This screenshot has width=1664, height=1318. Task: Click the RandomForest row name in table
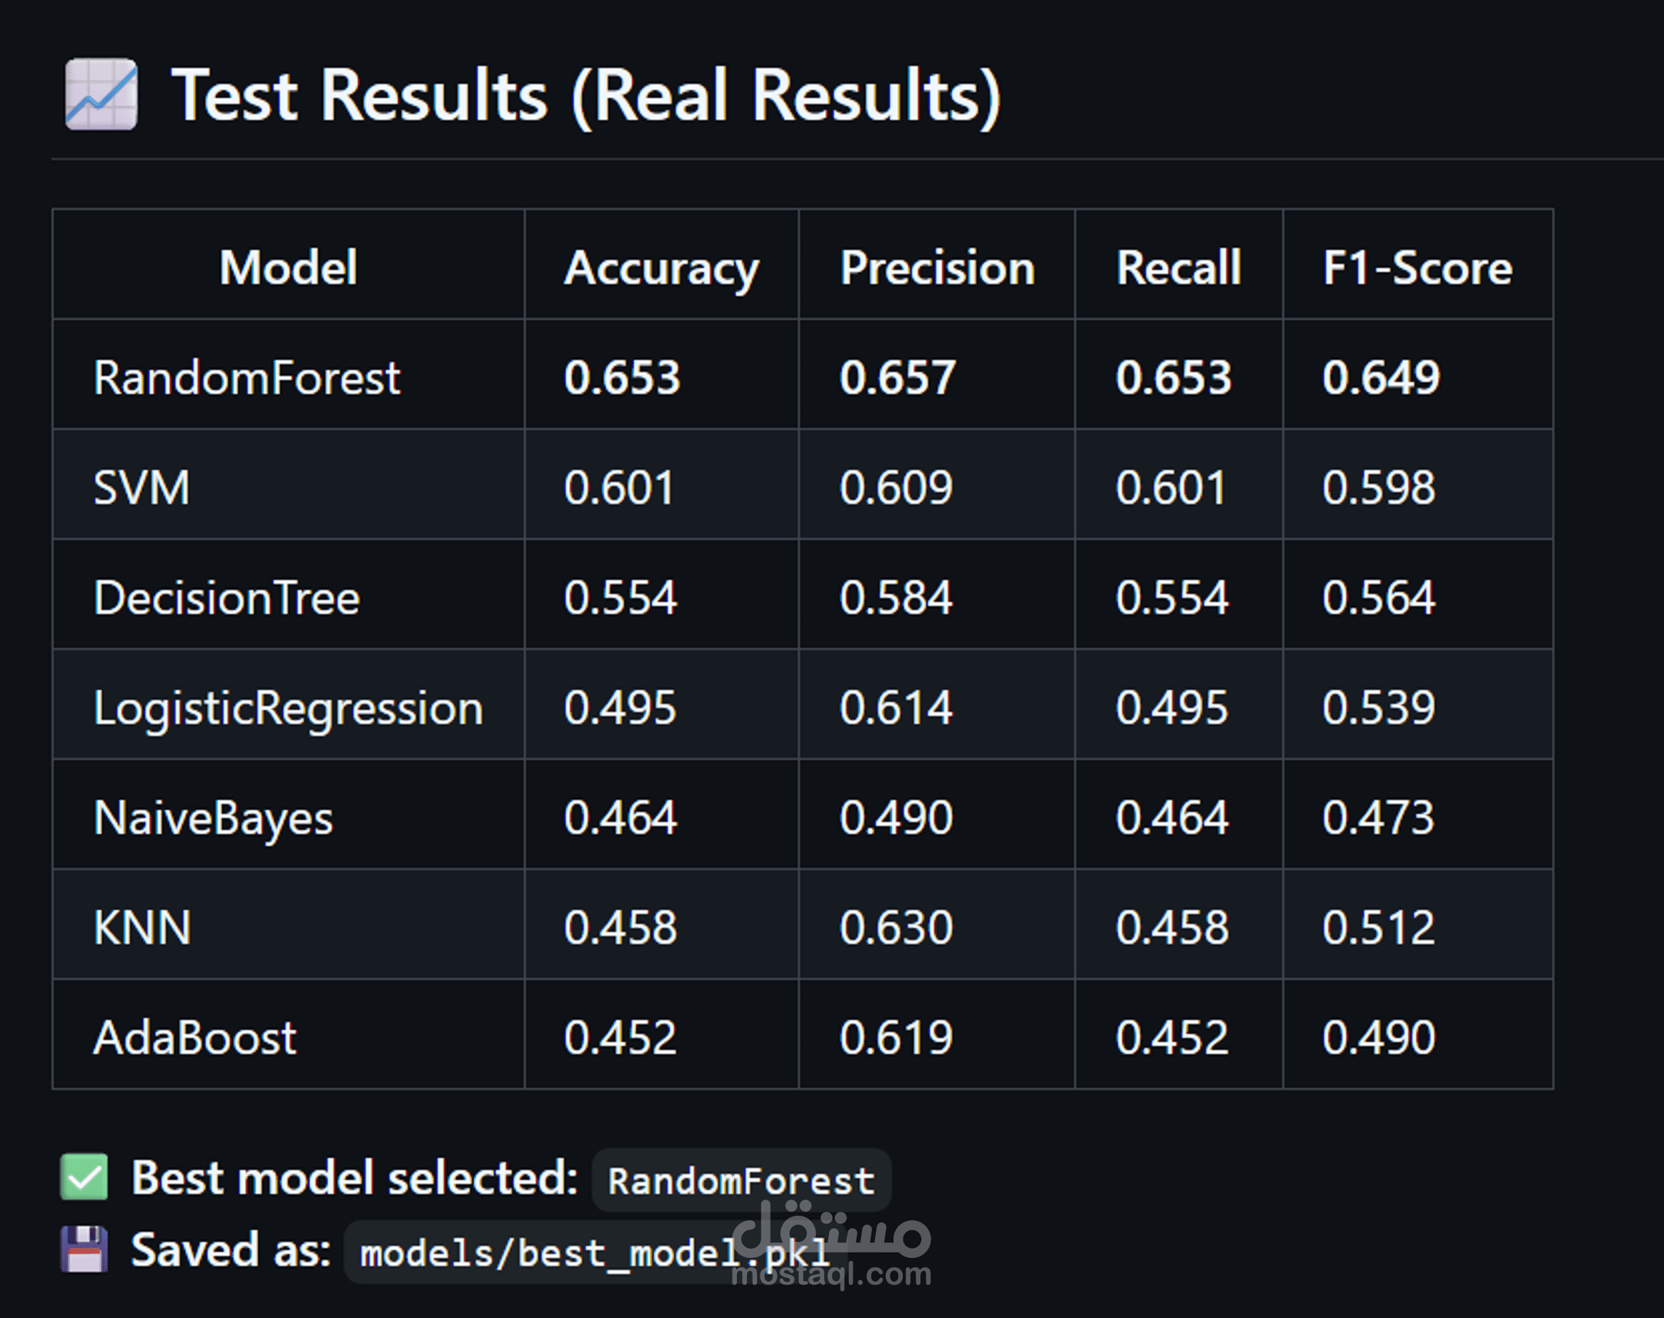pyautogui.click(x=247, y=378)
